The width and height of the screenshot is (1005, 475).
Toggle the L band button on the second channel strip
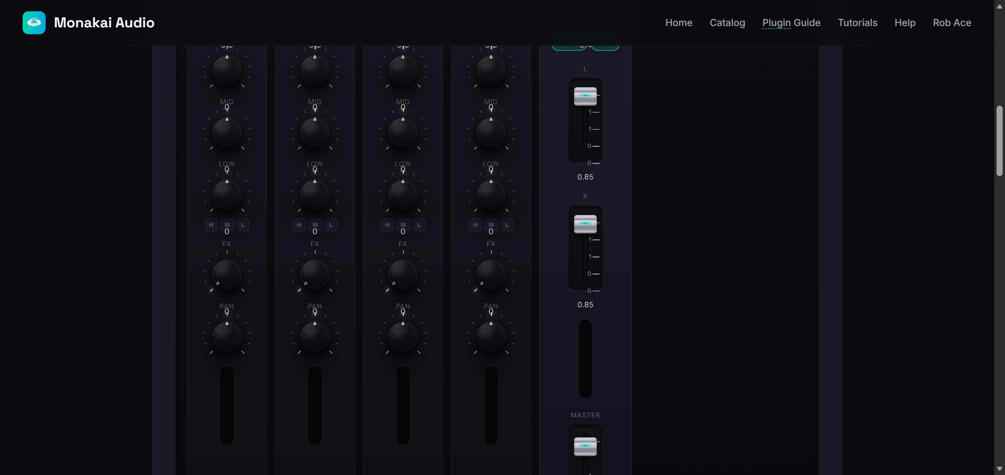[331, 225]
